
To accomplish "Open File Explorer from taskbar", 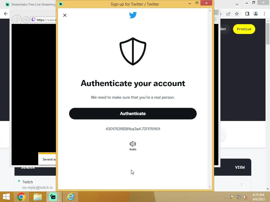I will click(x=37, y=197).
